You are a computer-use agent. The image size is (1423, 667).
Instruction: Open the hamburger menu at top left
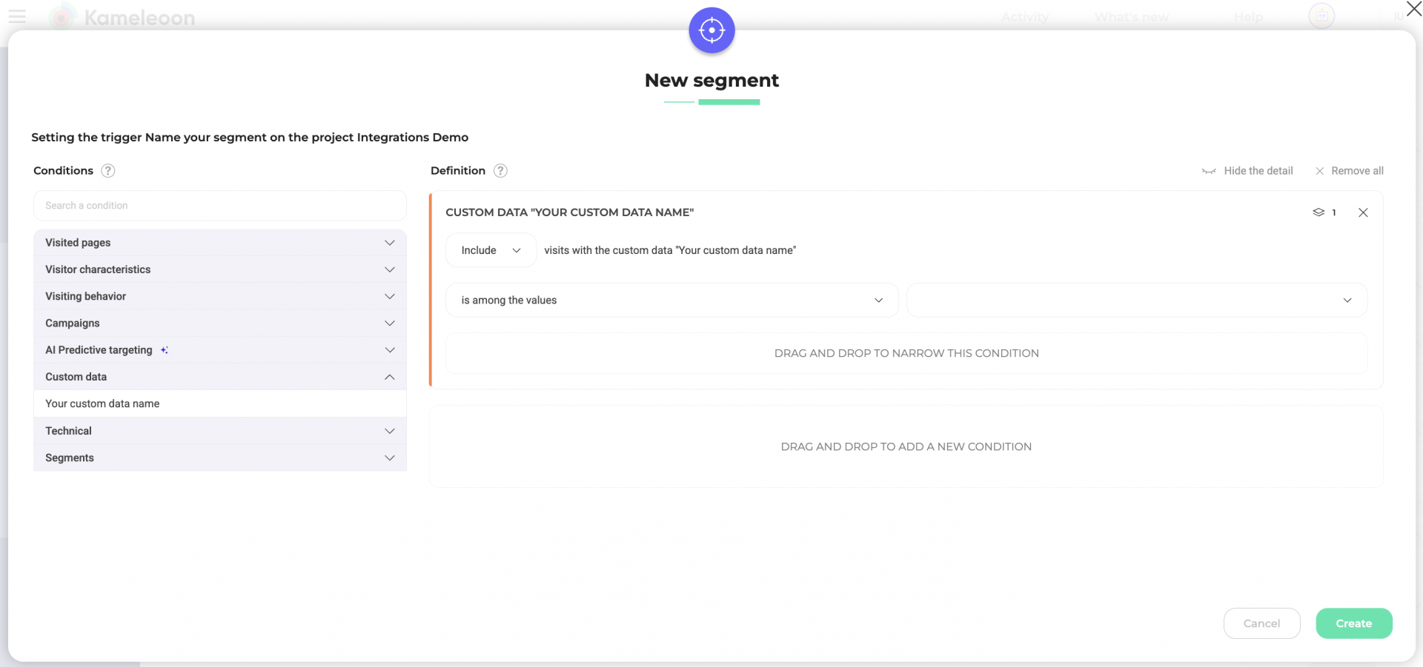(17, 16)
